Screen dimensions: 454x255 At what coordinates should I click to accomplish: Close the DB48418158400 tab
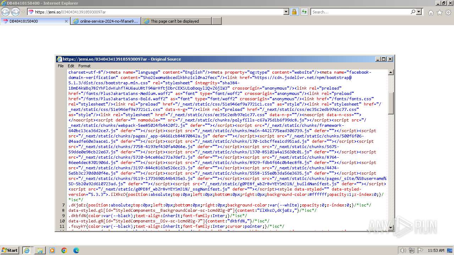tap(66, 21)
